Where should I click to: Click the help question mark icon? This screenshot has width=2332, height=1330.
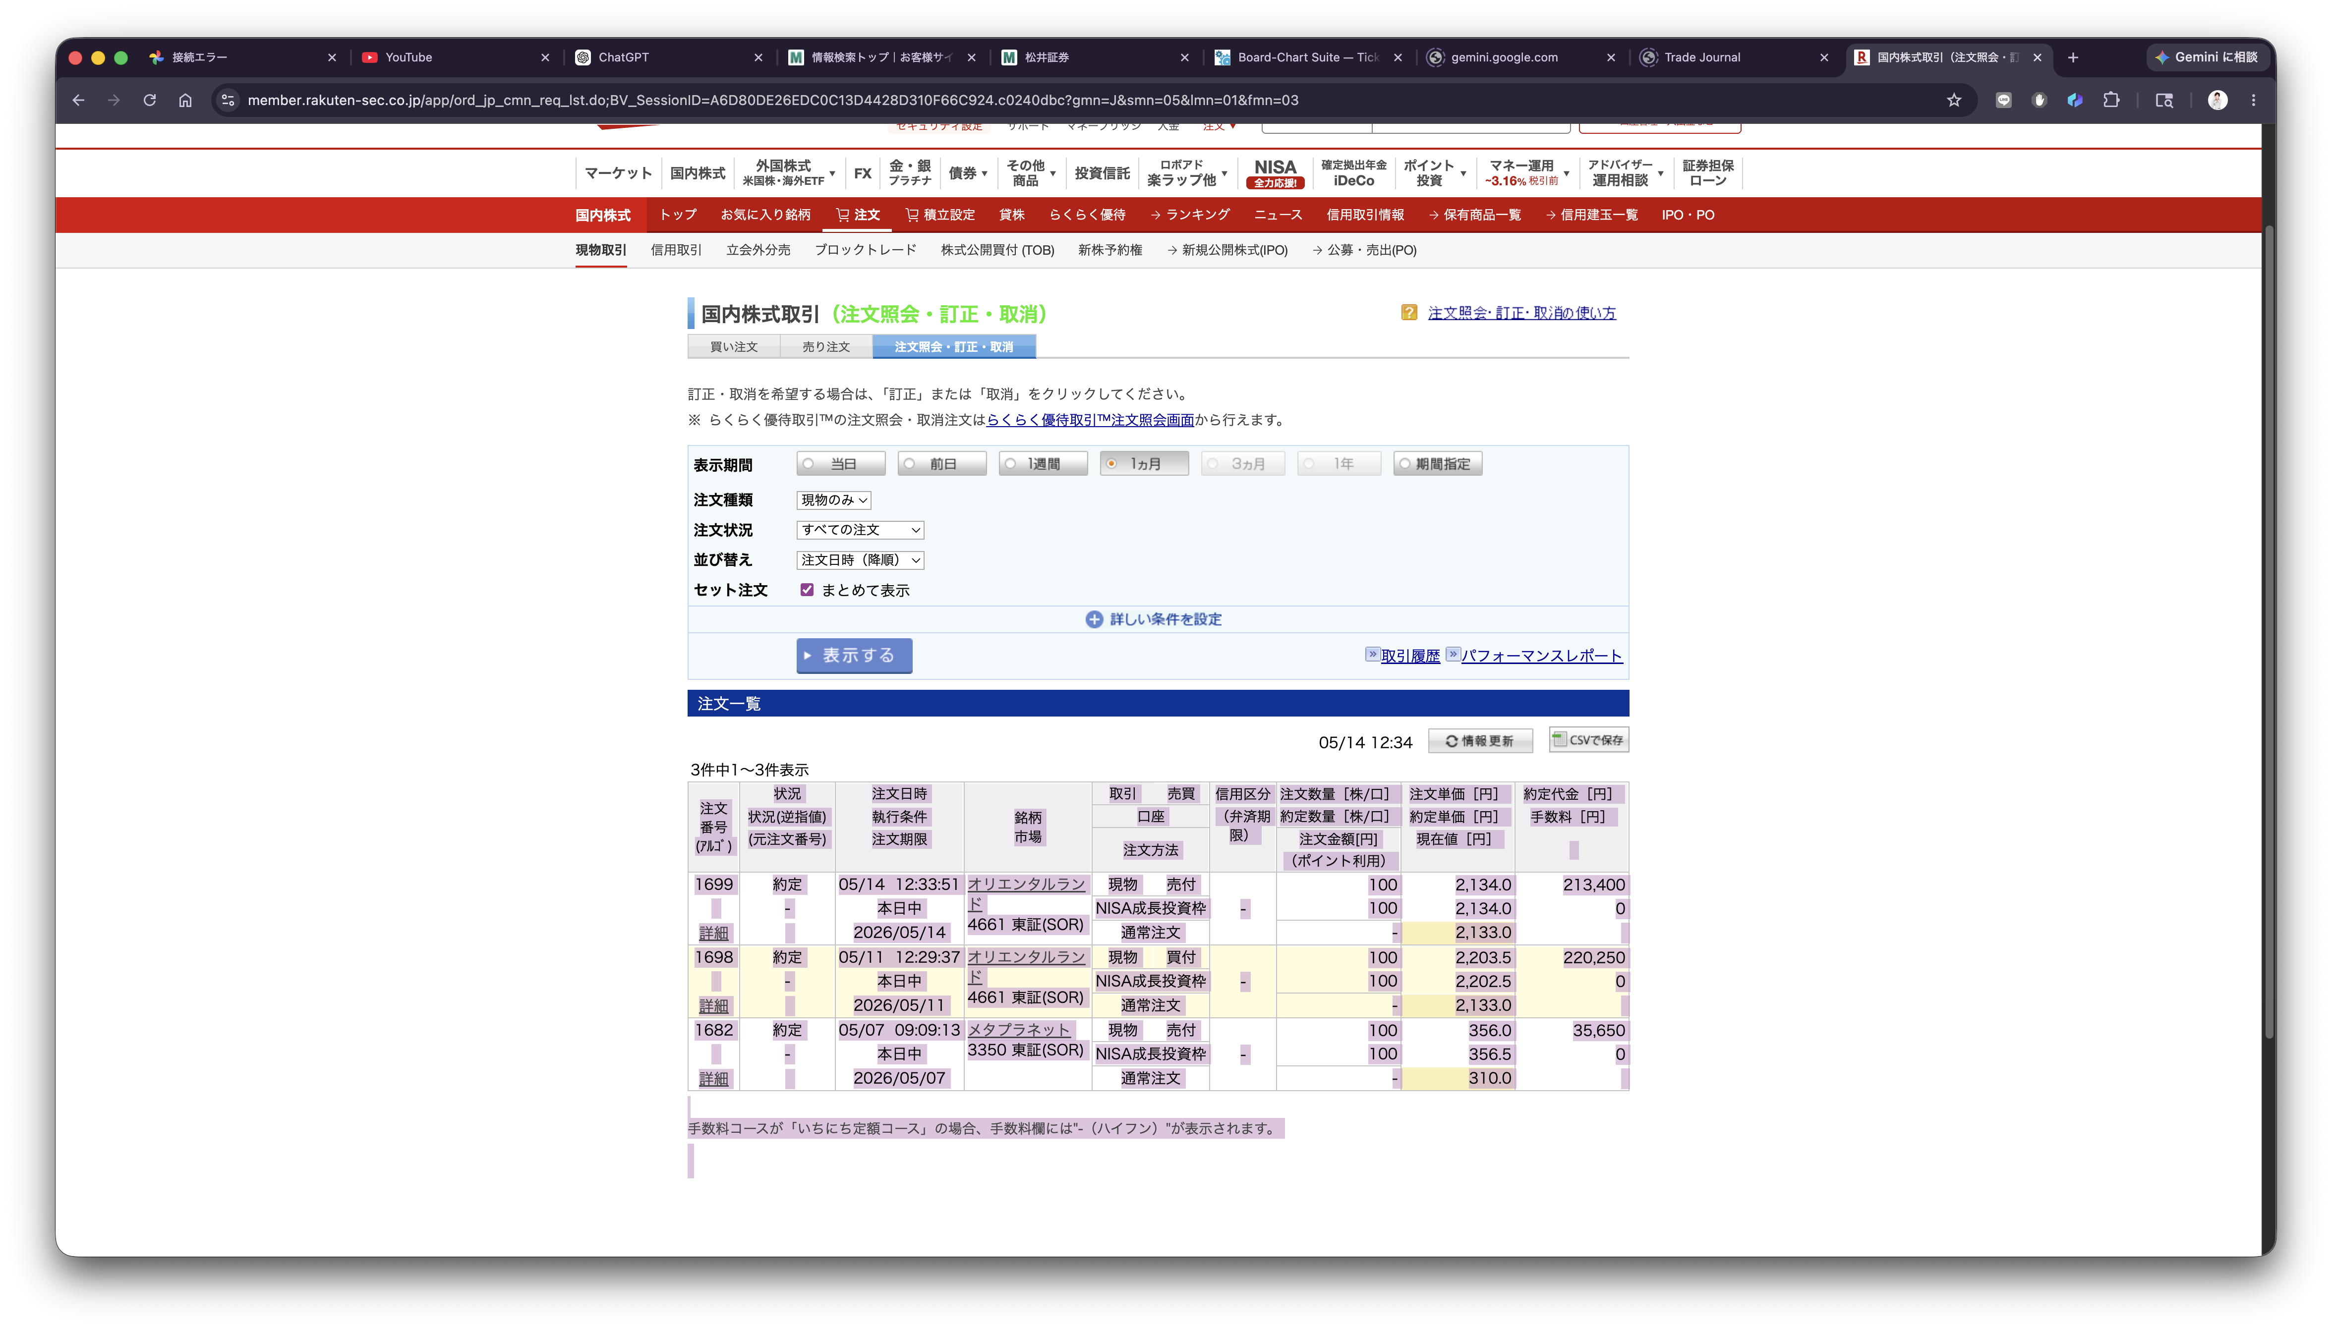[x=1409, y=312]
